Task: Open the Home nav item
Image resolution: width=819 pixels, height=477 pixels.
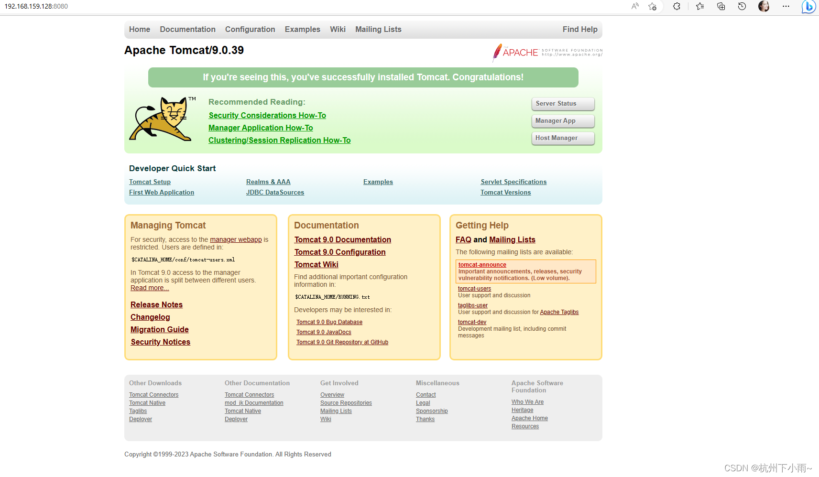Action: pyautogui.click(x=140, y=29)
